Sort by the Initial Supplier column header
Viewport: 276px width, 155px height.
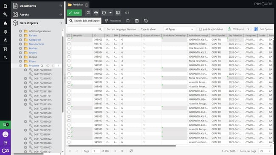pos(218,36)
